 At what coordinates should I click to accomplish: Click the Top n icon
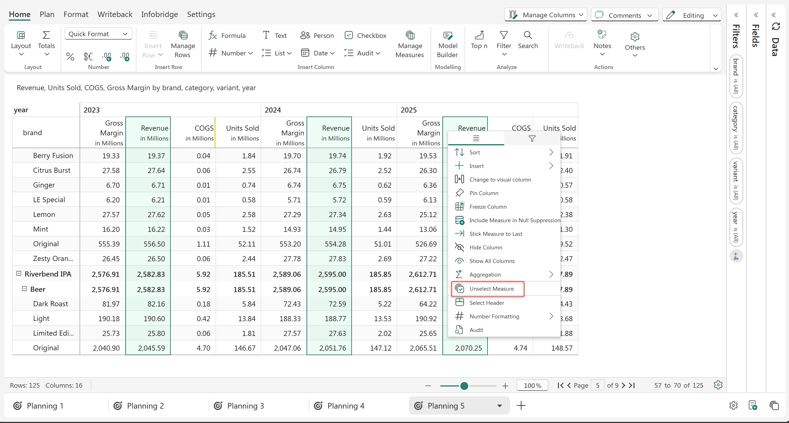(479, 35)
